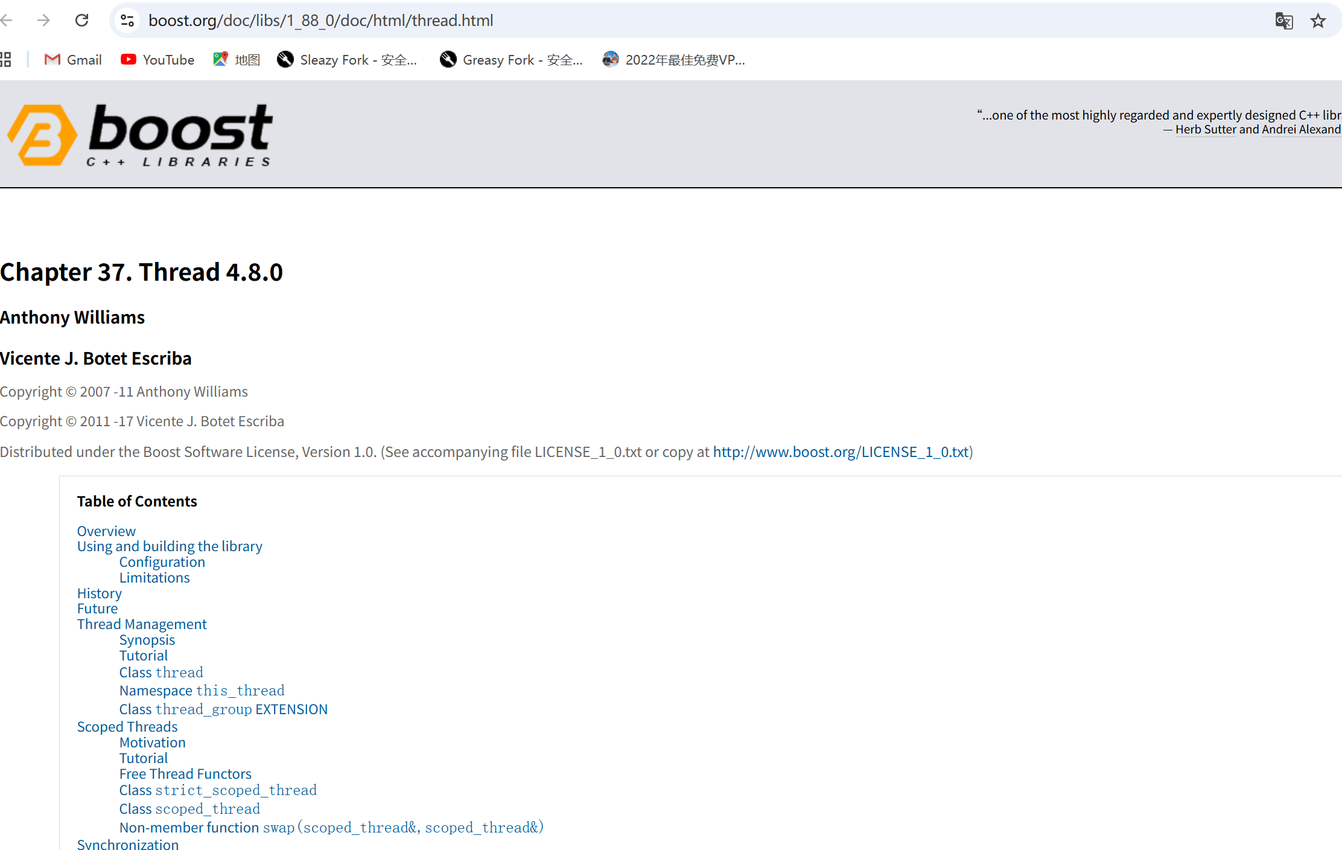Click author name Vicente J. Botet Escriba
Image resolution: width=1342 pixels, height=850 pixels.
(95, 359)
